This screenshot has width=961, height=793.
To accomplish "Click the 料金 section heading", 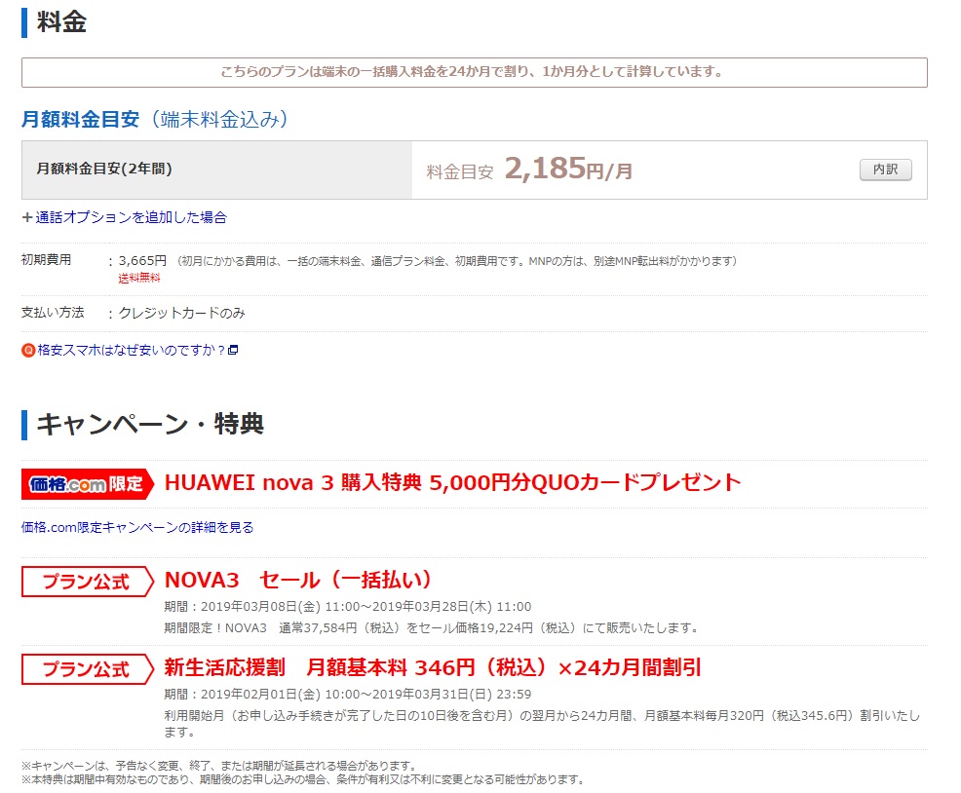I will pos(61,22).
